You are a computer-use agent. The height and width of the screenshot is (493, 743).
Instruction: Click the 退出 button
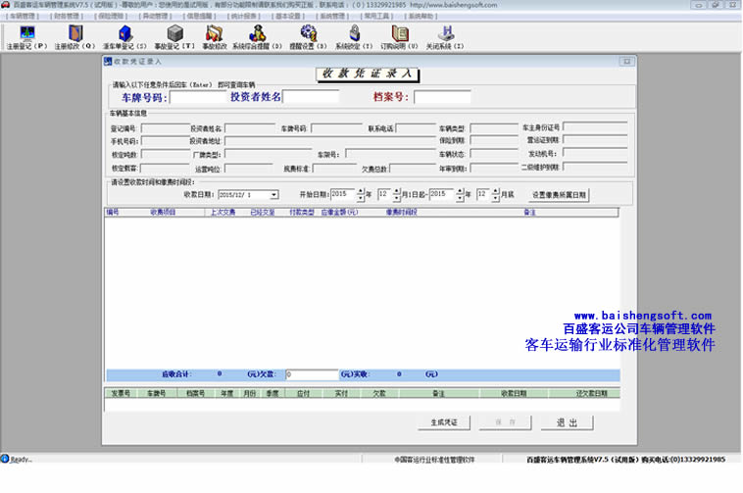[568, 422]
